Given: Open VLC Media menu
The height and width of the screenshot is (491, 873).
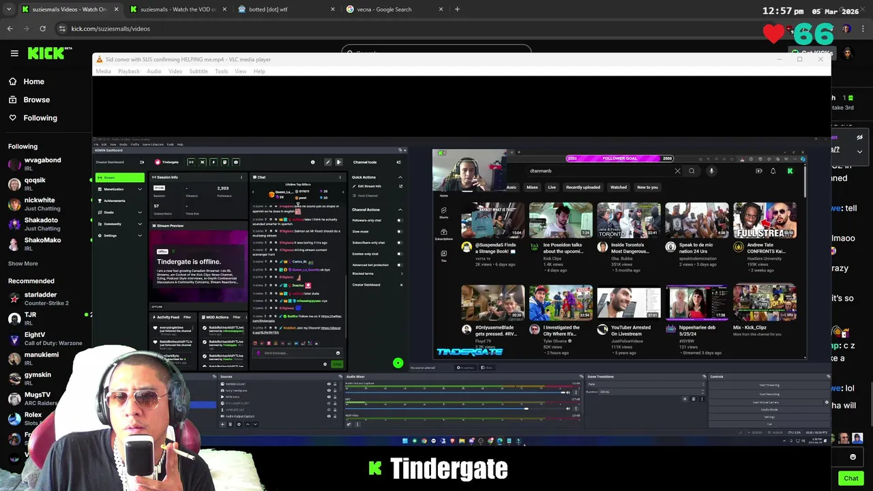Looking at the screenshot, I should (103, 71).
